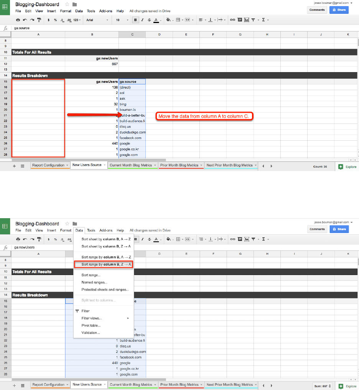The image size is (359, 390).
Task: Click Insert link icon in the lower window
Action: (232, 239)
